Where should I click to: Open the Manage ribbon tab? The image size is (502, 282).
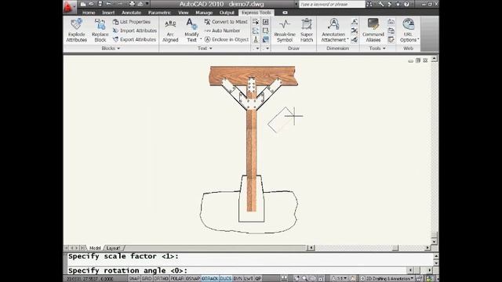[x=204, y=13]
